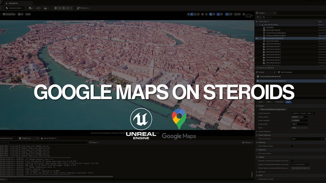Toggle Include Actor in HLOD checkbox
Image resolution: width=326 pixels, height=183 pixels.
292,179
